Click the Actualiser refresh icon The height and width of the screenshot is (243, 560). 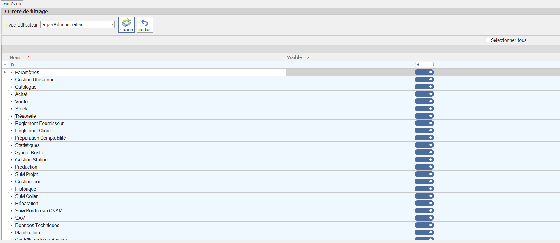click(x=126, y=23)
